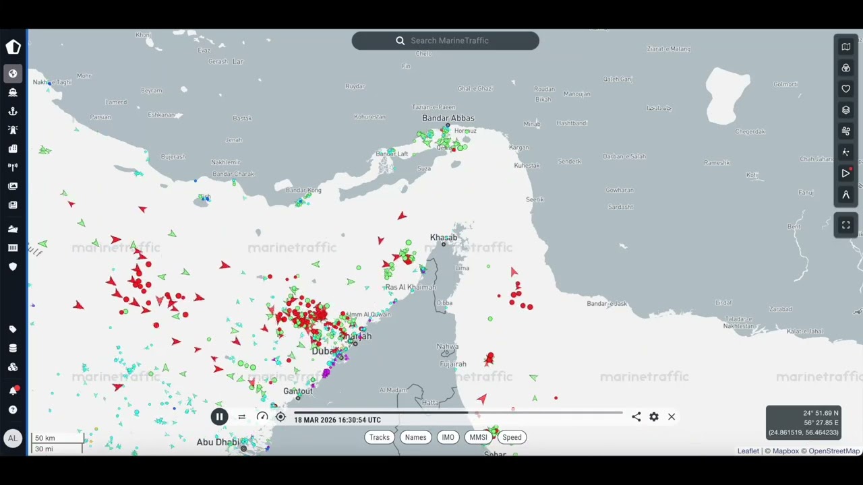Click the 50 km map scale bar
This screenshot has width=863, height=485.
pyautogui.click(x=57, y=438)
